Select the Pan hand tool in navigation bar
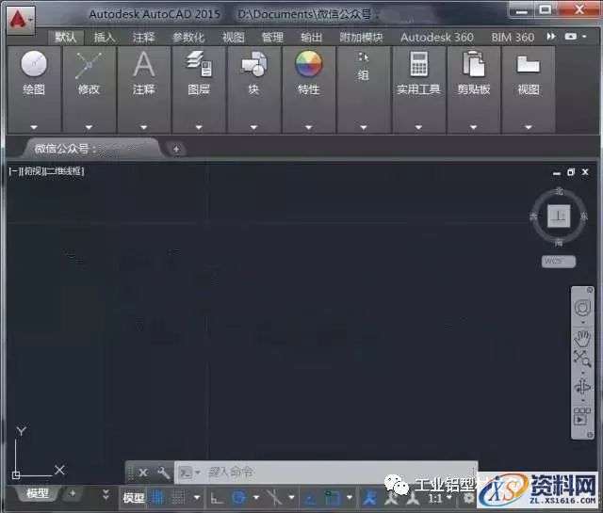 [x=582, y=338]
